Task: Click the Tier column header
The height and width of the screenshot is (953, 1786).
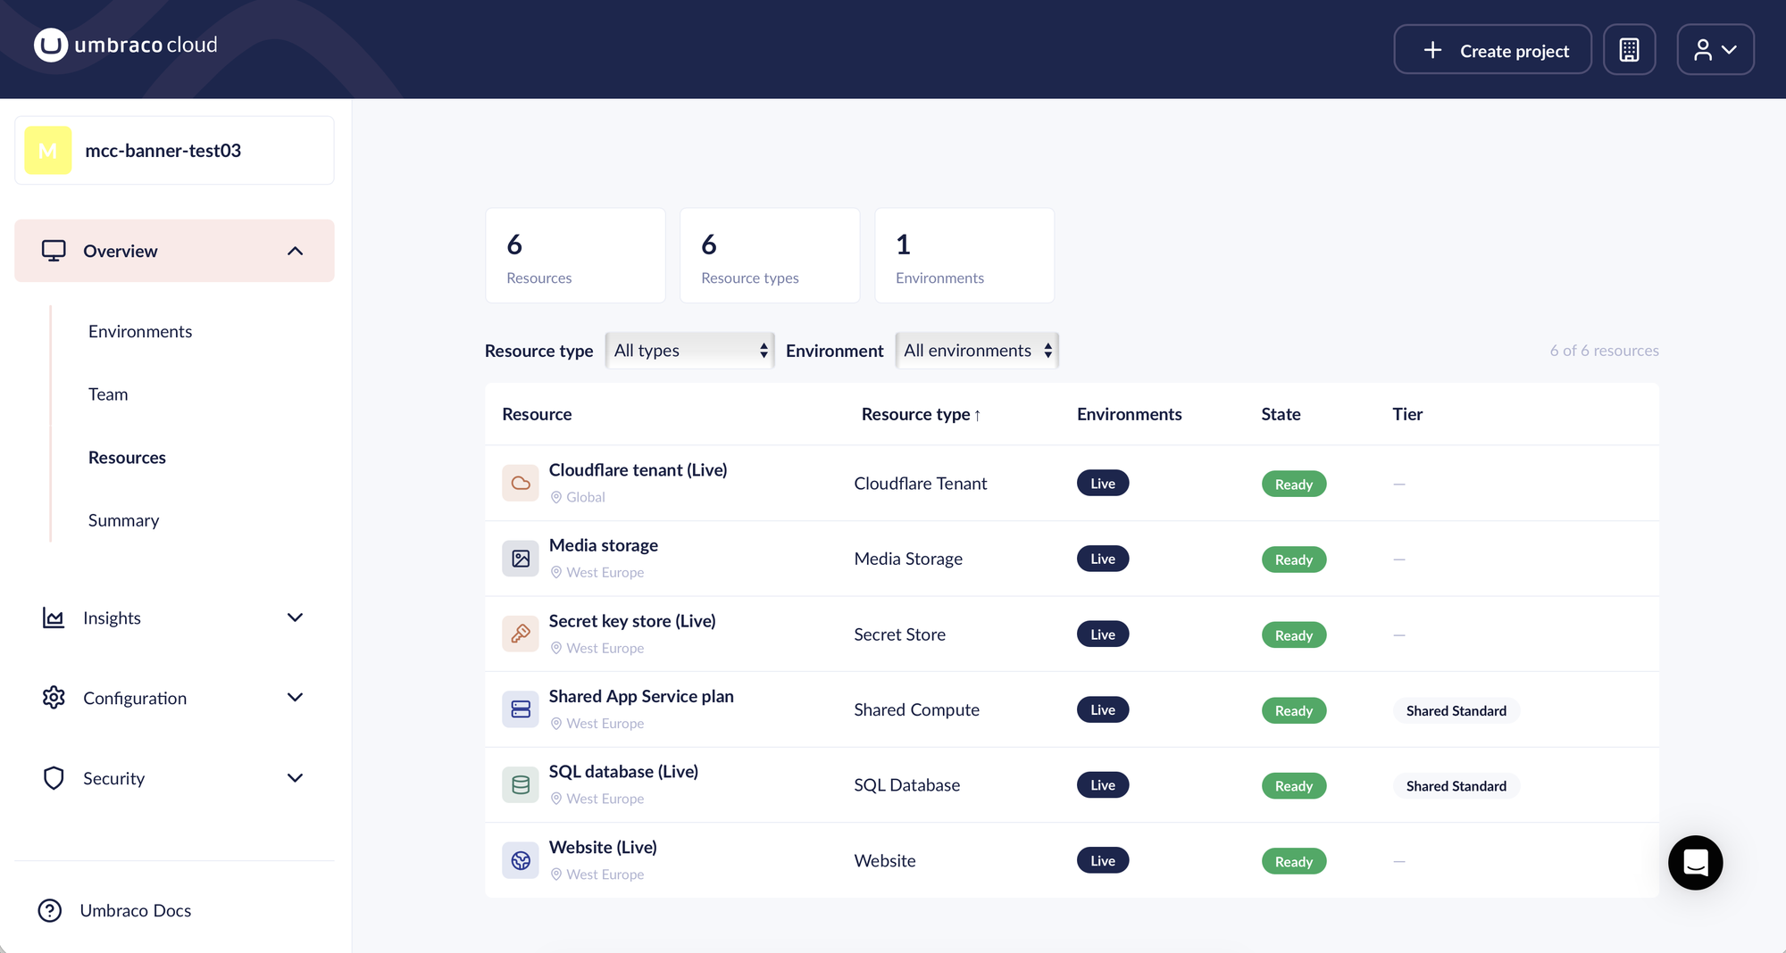Action: pos(1407,414)
